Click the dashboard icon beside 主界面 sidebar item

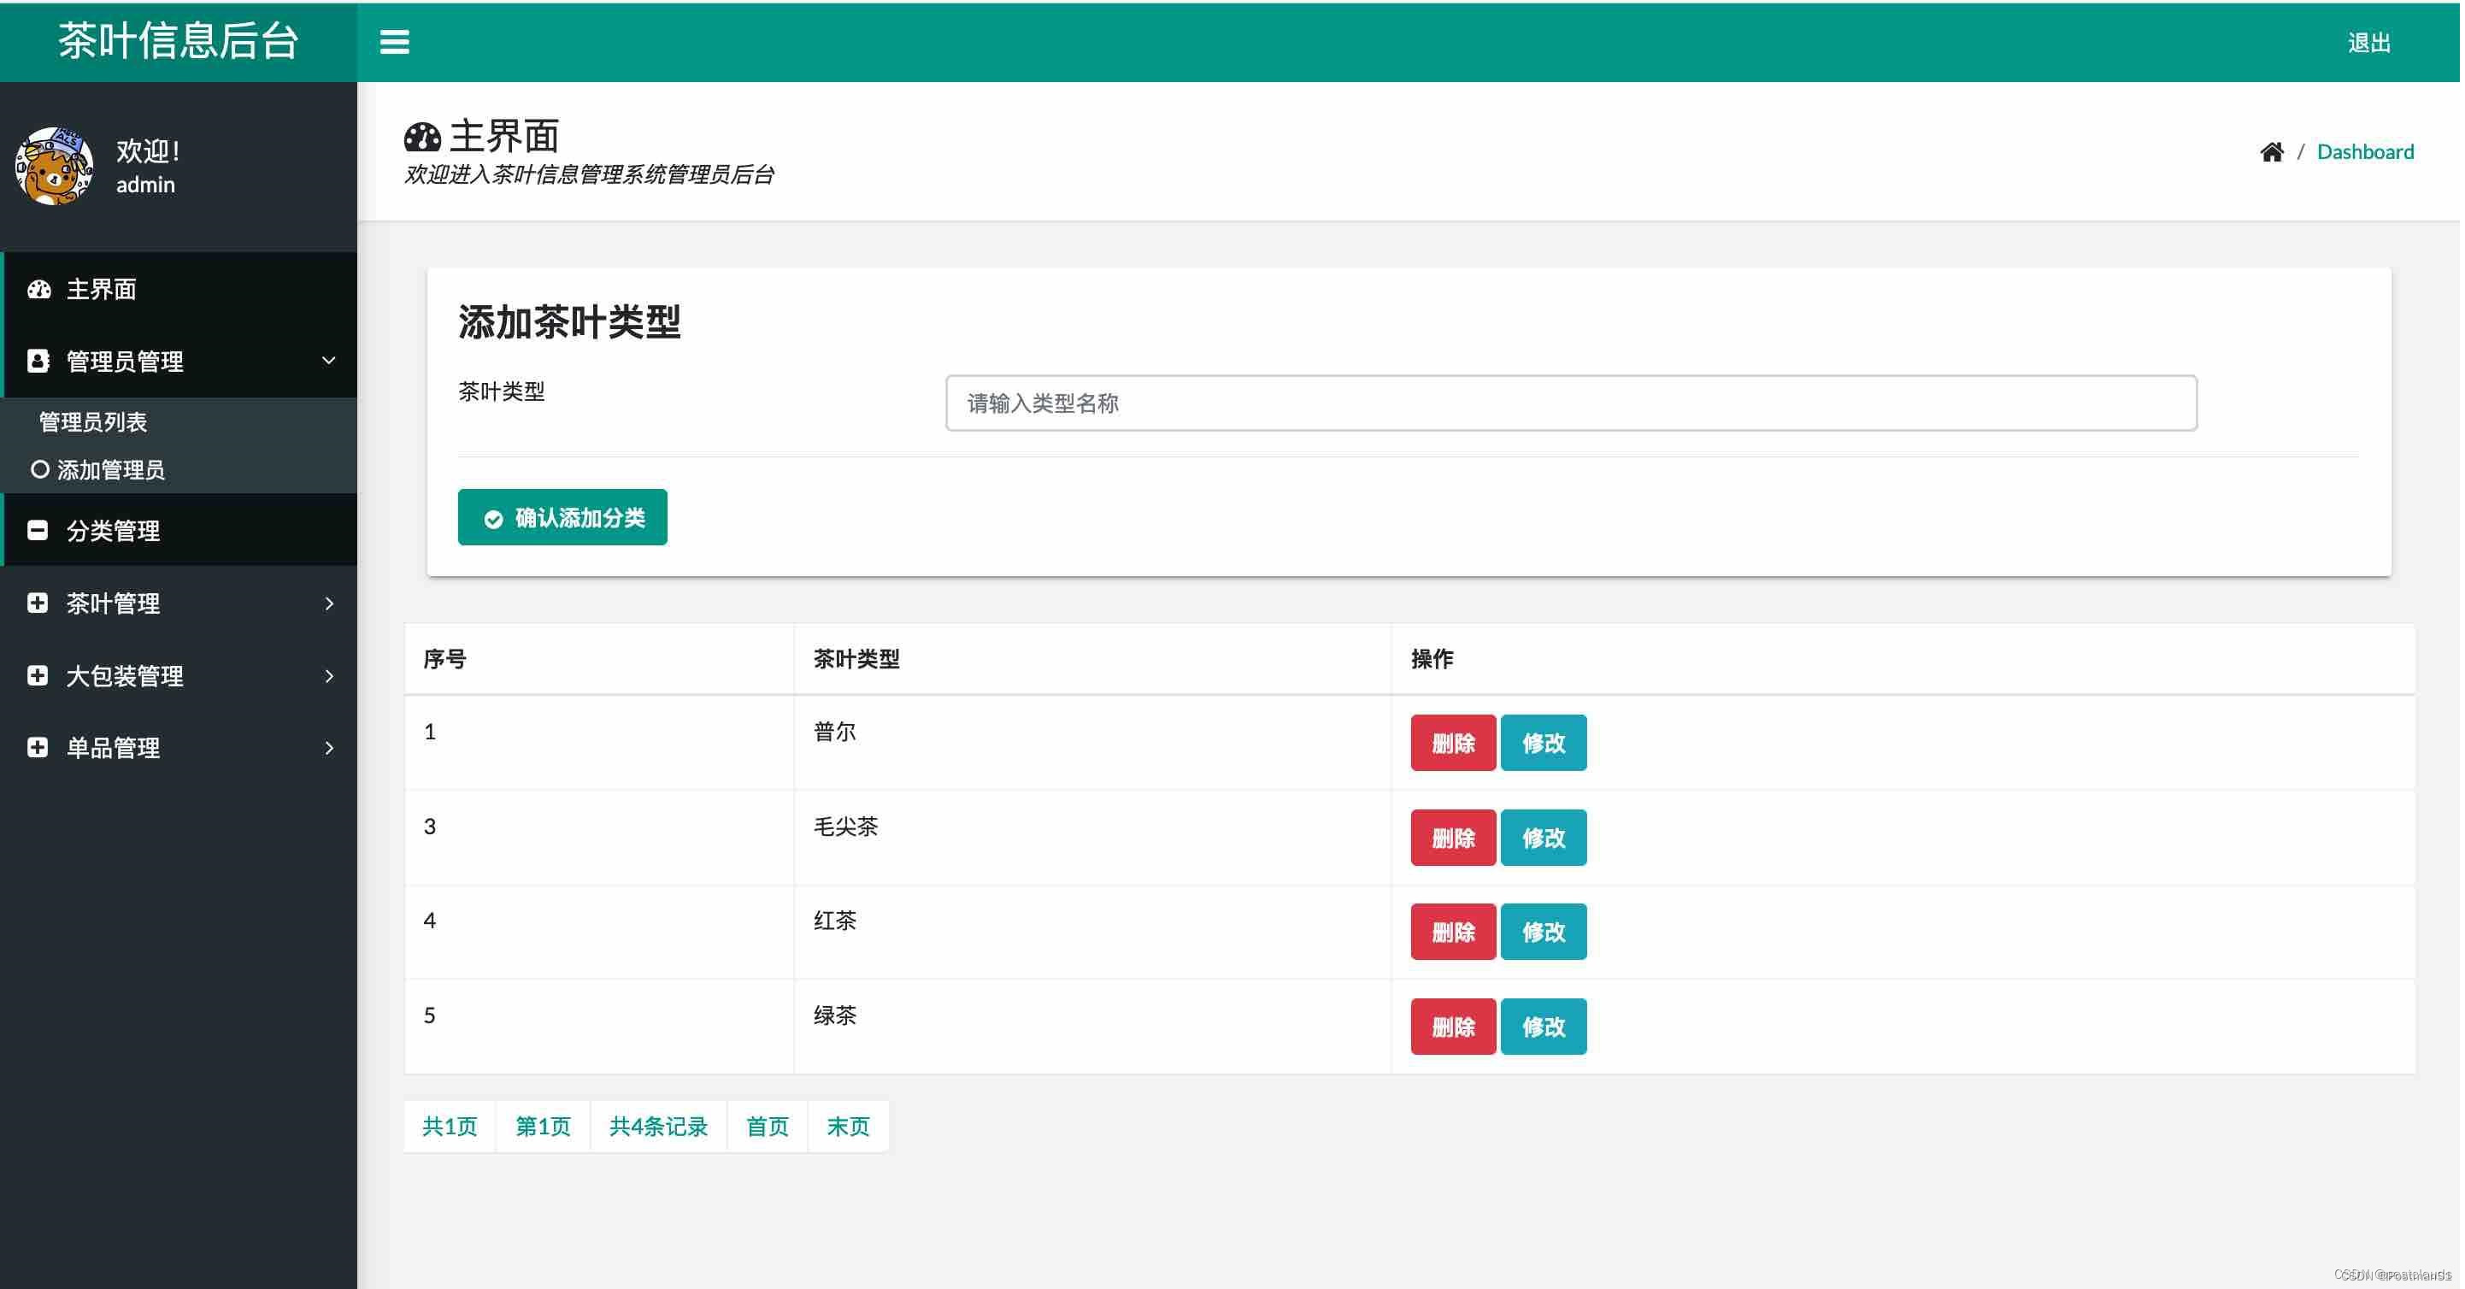[39, 289]
